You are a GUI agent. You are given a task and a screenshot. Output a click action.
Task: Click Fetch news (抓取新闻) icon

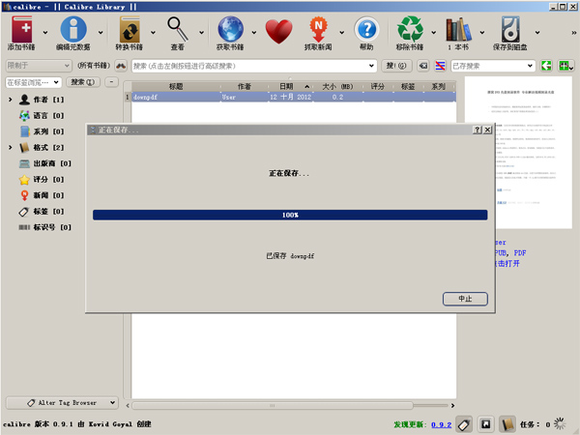(318, 30)
